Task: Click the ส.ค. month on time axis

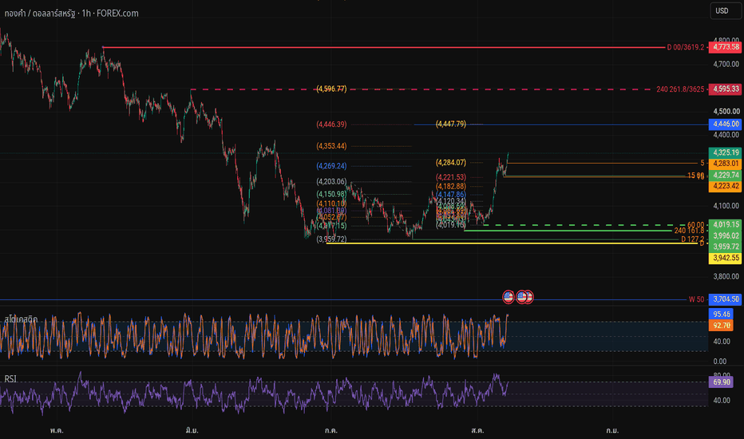Action: coord(477,430)
